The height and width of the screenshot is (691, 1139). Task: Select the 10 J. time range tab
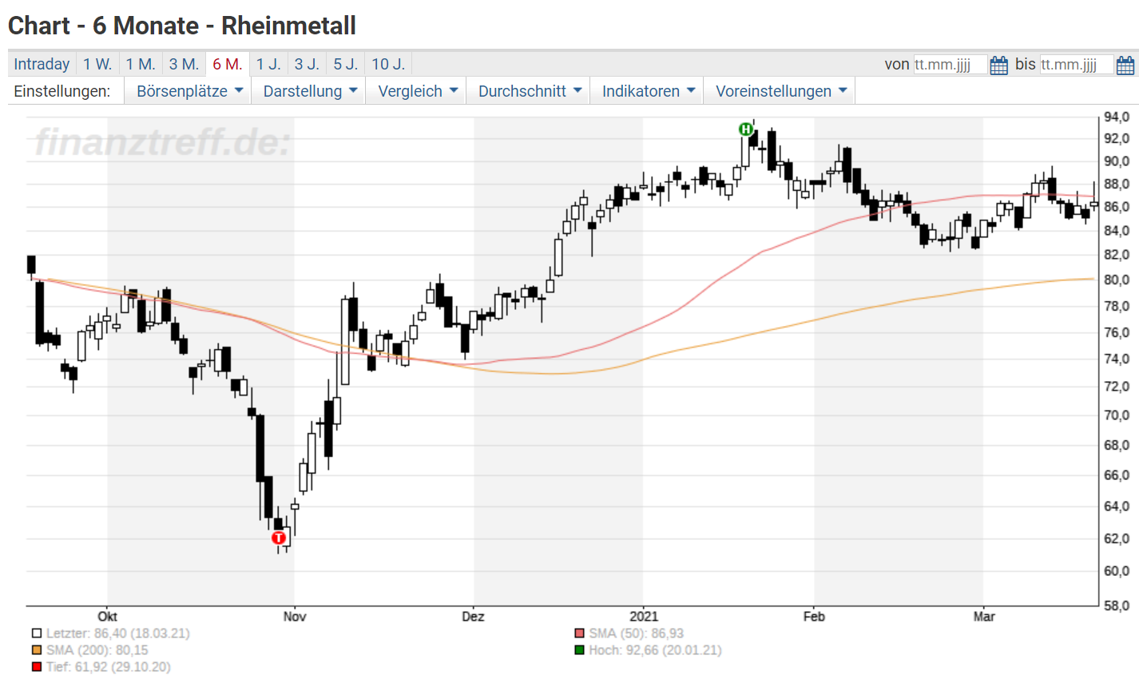click(x=388, y=64)
